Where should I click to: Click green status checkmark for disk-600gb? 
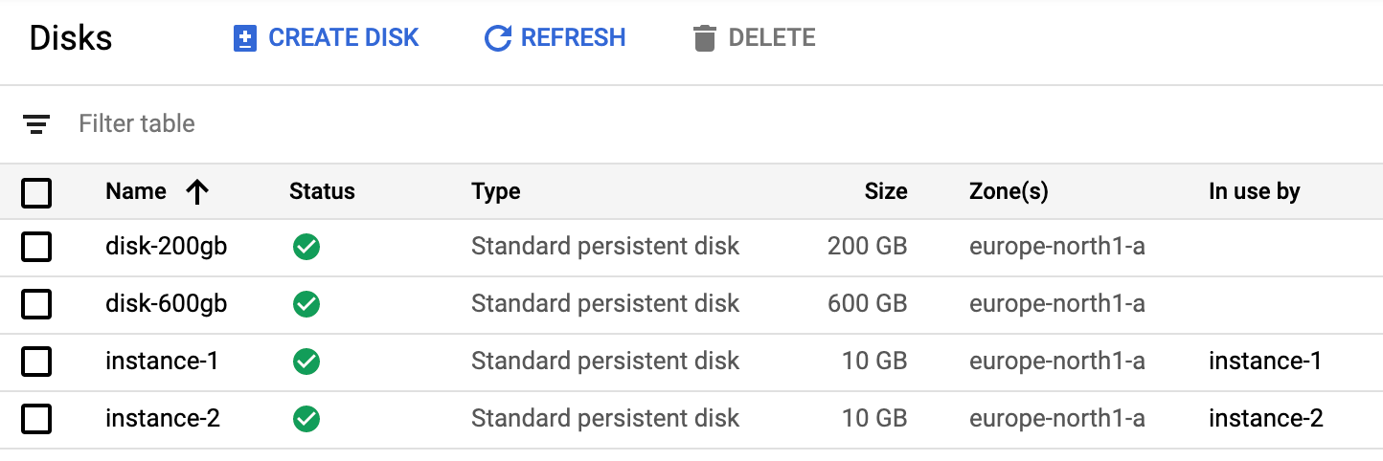pyautogui.click(x=306, y=305)
